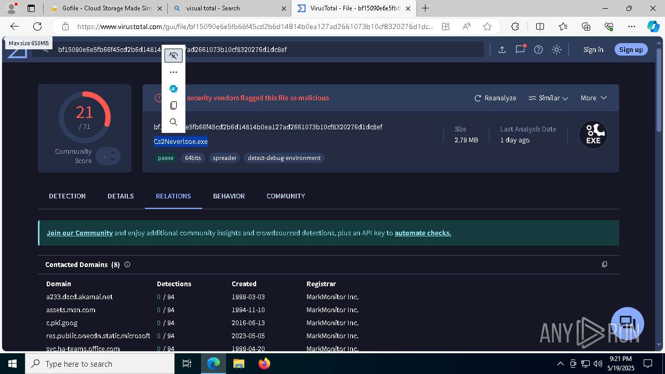This screenshot has width=665, height=374.
Task: Switch to the Gofile browser tab
Action: coord(107,8)
